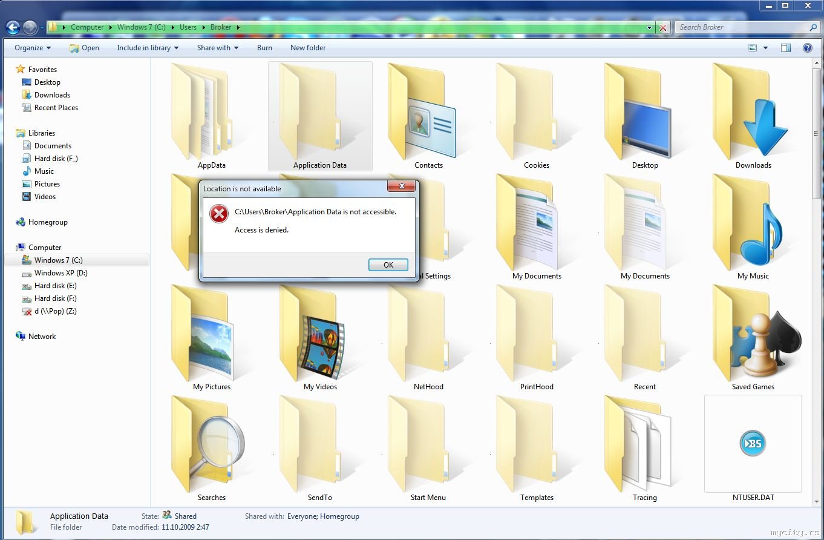The height and width of the screenshot is (540, 824).
Task: Expand the arrow after Broker in address bar
Action: click(238, 27)
